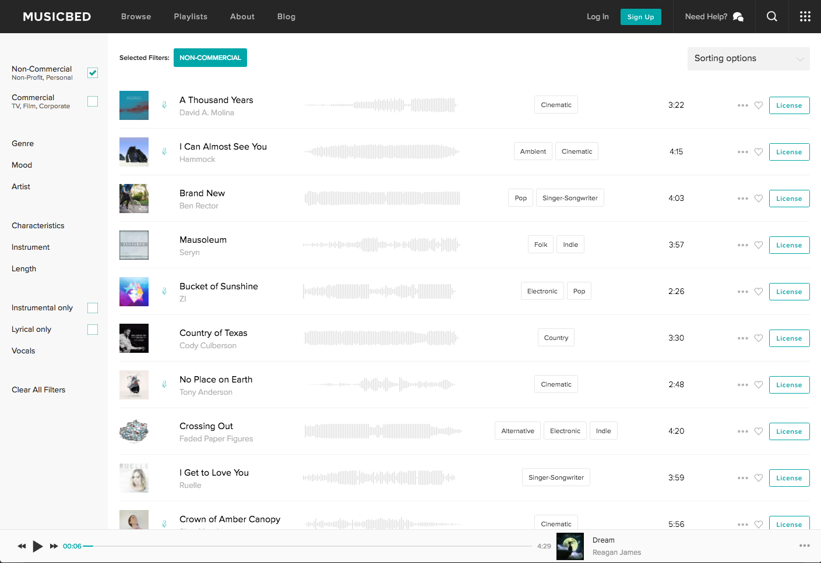Viewport: 821px width, 563px height.
Task: Open the Playlists menu
Action: tap(191, 16)
